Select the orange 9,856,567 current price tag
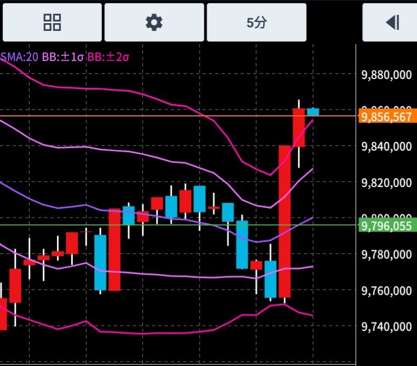This screenshot has height=366, width=417. [386, 116]
